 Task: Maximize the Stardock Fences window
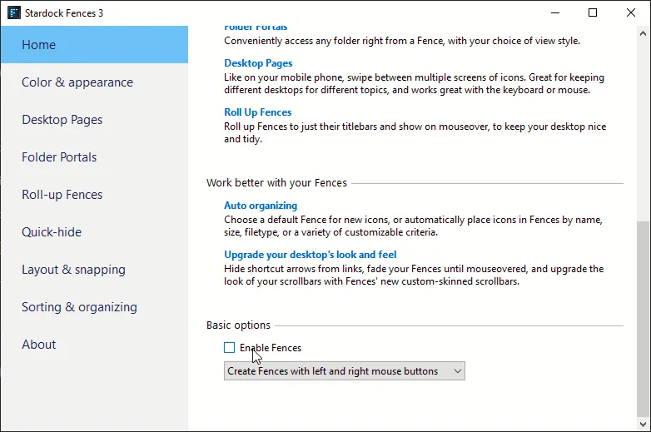click(x=593, y=12)
